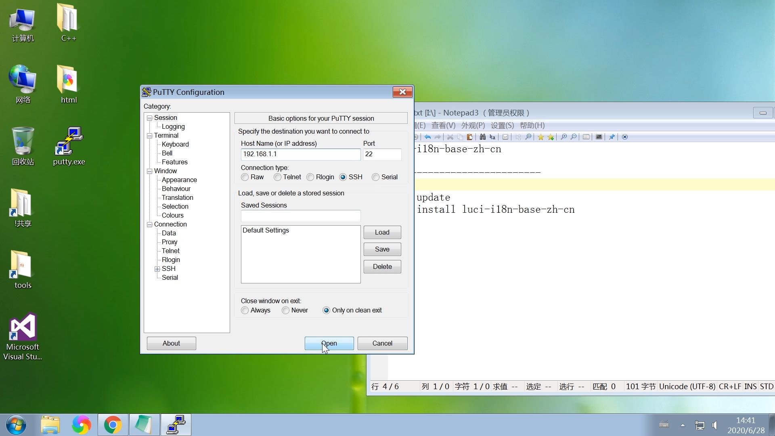Click the Save session button

coord(382,249)
